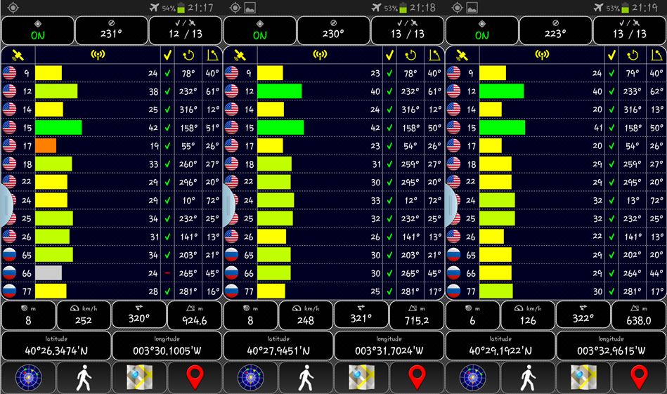Pull open the side drawer handle in the 21:18 screen

pyautogui.click(x=228, y=204)
